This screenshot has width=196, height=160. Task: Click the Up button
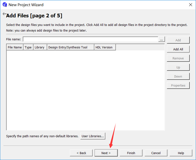coord(178,67)
